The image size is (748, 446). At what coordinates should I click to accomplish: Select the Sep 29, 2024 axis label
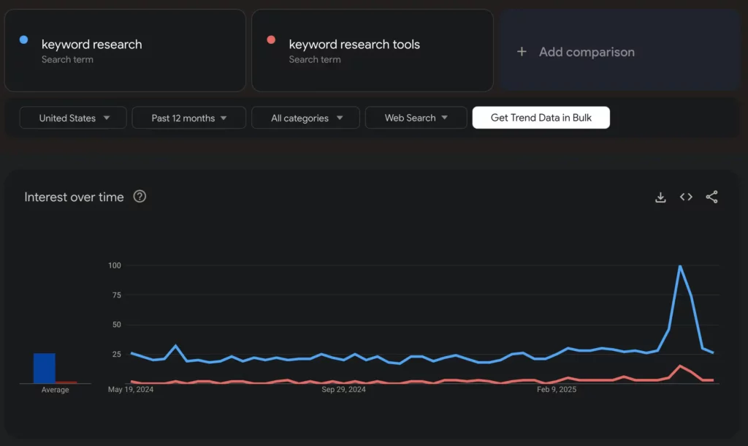(343, 390)
